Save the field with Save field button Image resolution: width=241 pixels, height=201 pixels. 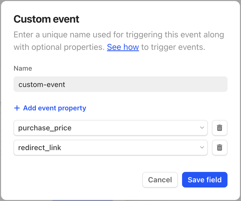pos(205,180)
